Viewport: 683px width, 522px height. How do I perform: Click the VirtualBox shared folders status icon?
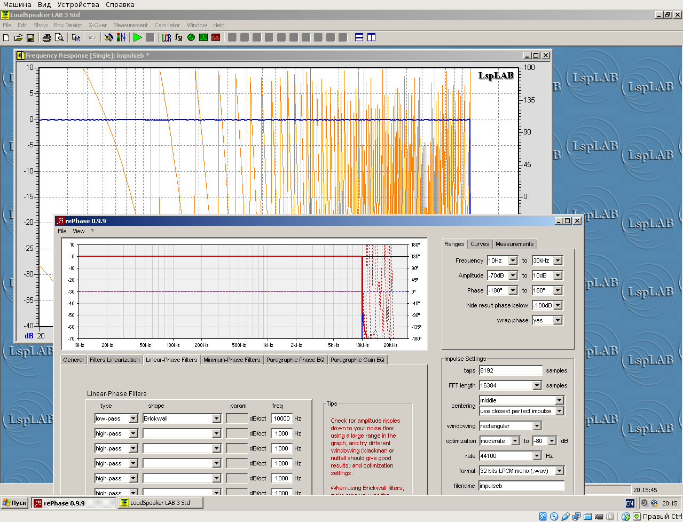(588, 517)
